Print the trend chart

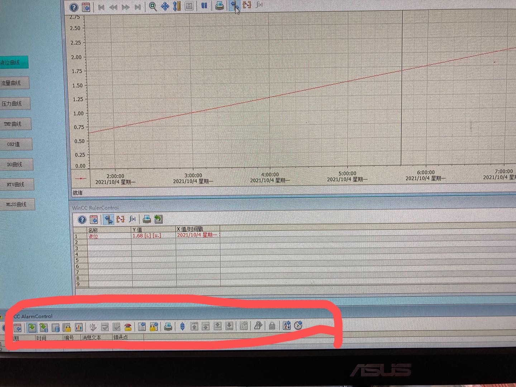(219, 5)
